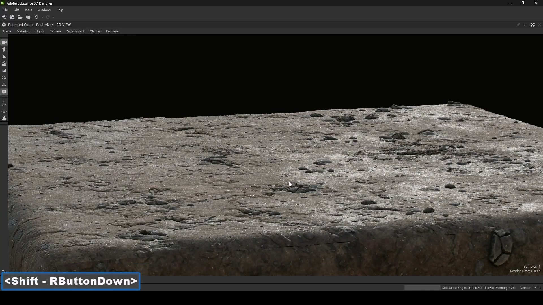Open file with the folder icon

(20, 17)
